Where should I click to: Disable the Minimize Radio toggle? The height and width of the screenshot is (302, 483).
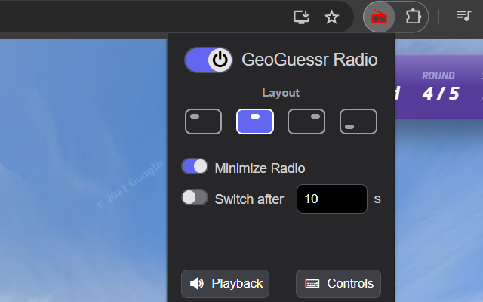(195, 166)
